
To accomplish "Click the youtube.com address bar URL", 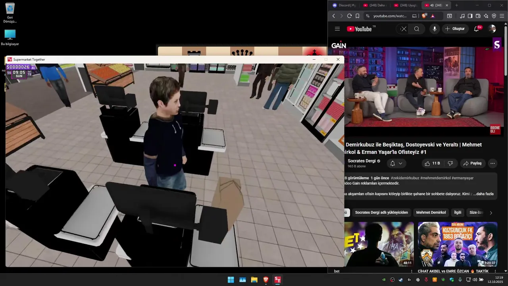I will (x=390, y=16).
